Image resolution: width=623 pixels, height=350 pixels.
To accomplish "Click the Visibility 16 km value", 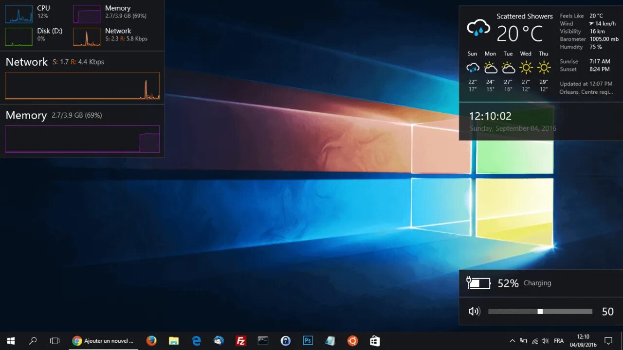I will (597, 32).
